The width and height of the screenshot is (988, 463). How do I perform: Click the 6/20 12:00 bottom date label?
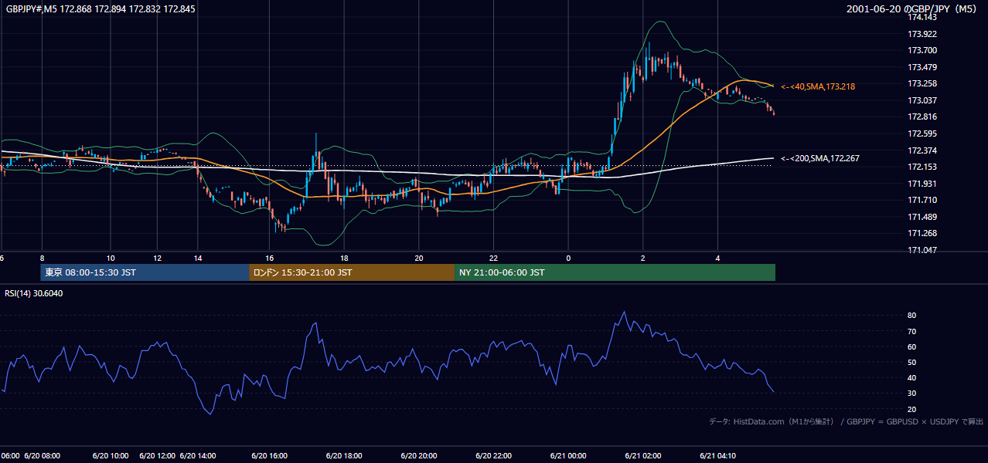pos(157,456)
